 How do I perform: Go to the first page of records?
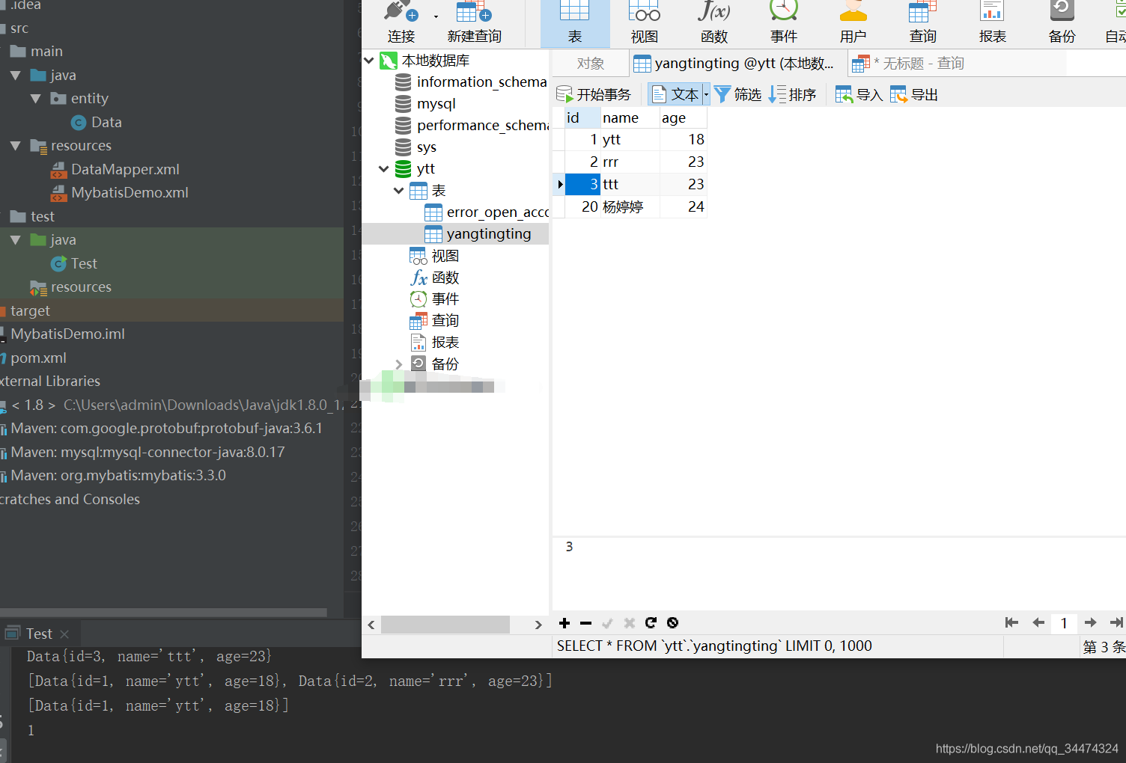pos(1011,622)
